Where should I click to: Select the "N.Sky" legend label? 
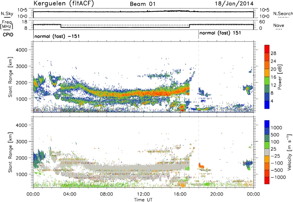(7, 13)
